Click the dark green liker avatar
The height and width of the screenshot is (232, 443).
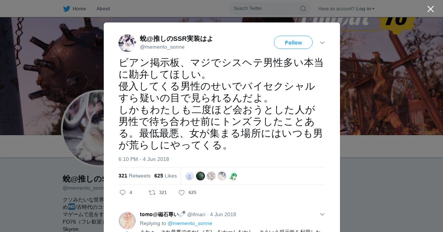[200, 176]
